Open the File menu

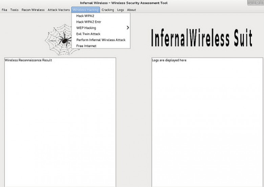point(4,10)
